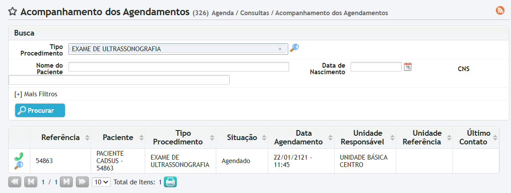Click the green phone contact icon

(19, 157)
